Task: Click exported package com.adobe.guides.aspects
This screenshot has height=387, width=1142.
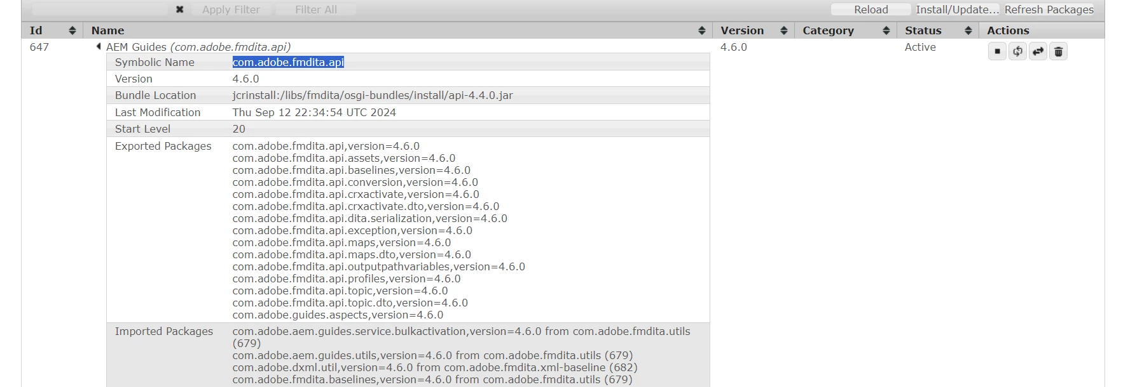Action: pyautogui.click(x=338, y=315)
